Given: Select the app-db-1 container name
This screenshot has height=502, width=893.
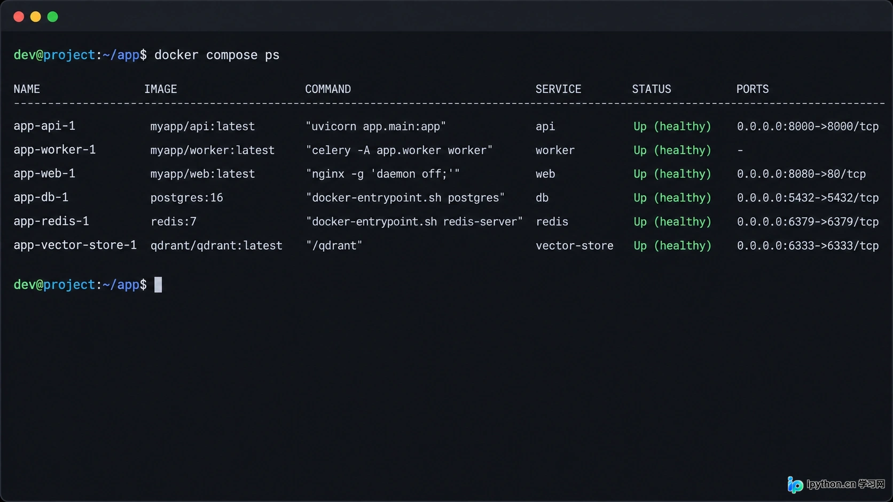Looking at the screenshot, I should coord(41,197).
